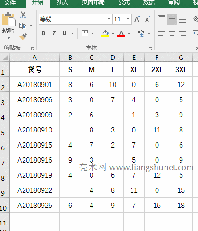Click the Select All corner triangle
The image size is (198, 231).
5,58
